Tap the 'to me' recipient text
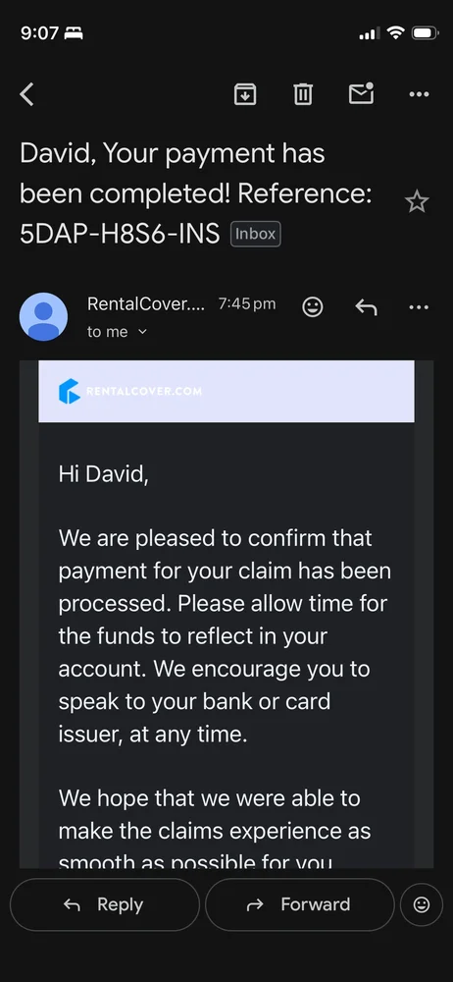Image resolution: width=453 pixels, height=982 pixels. tap(107, 332)
